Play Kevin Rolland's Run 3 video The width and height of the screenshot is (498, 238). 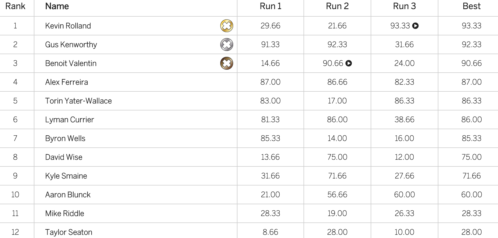415,26
